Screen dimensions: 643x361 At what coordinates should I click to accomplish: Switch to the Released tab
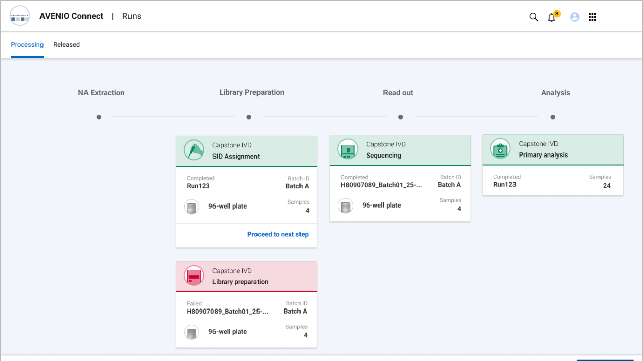tap(66, 44)
